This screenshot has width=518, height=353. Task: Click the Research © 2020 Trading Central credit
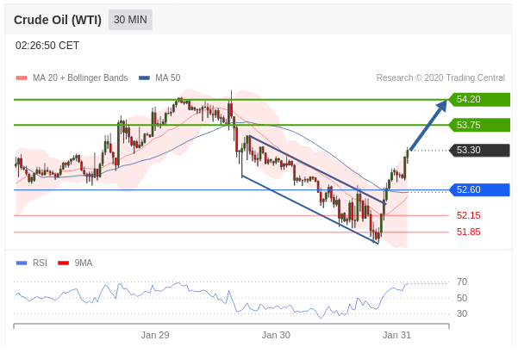click(440, 77)
